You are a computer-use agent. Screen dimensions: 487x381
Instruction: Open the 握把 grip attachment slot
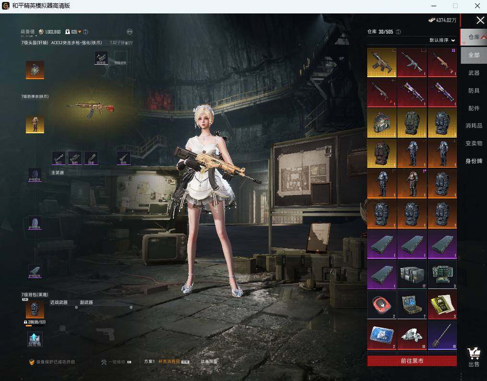[75, 158]
